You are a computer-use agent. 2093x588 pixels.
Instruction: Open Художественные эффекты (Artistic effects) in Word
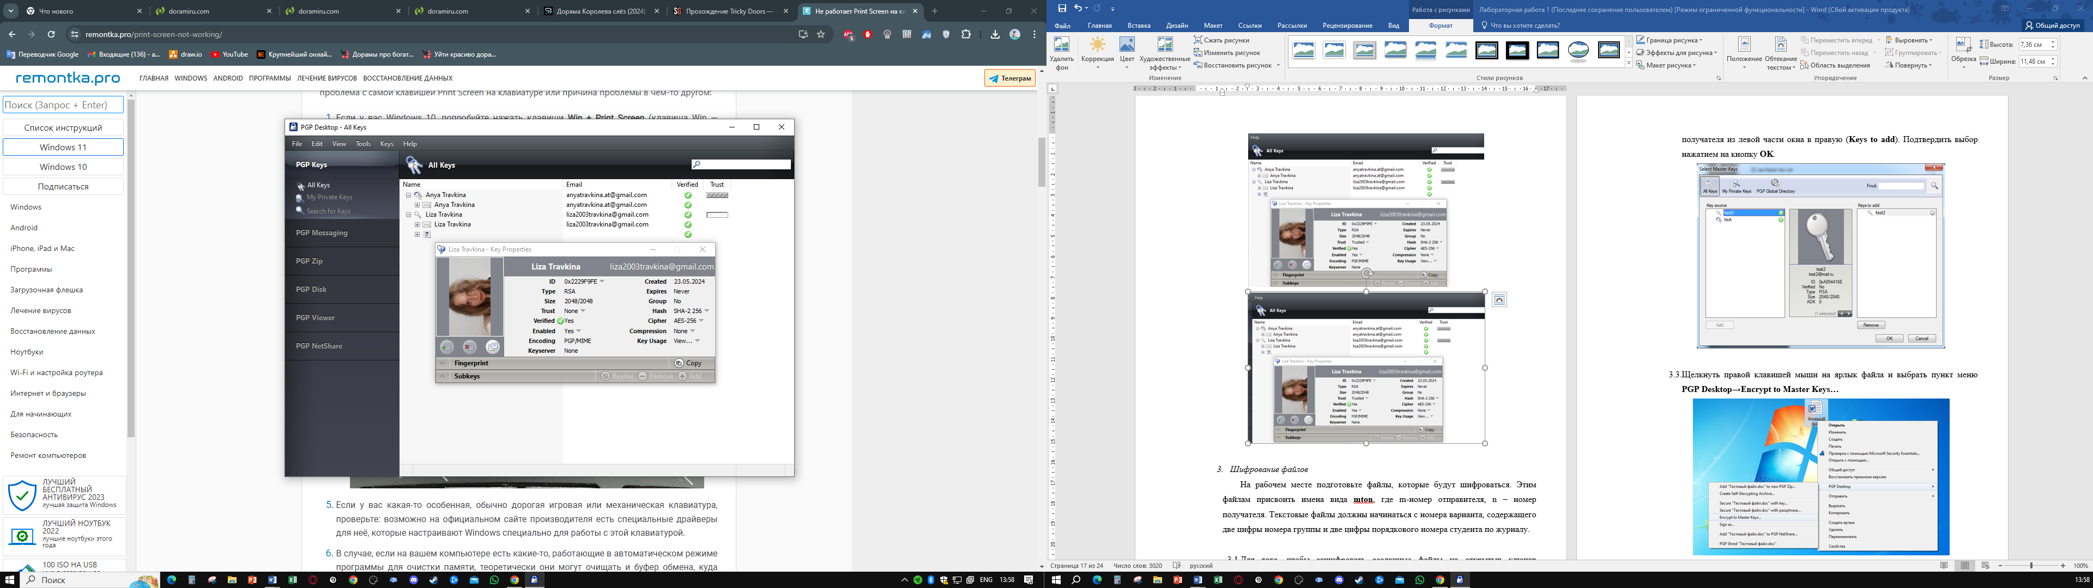coord(1164,53)
